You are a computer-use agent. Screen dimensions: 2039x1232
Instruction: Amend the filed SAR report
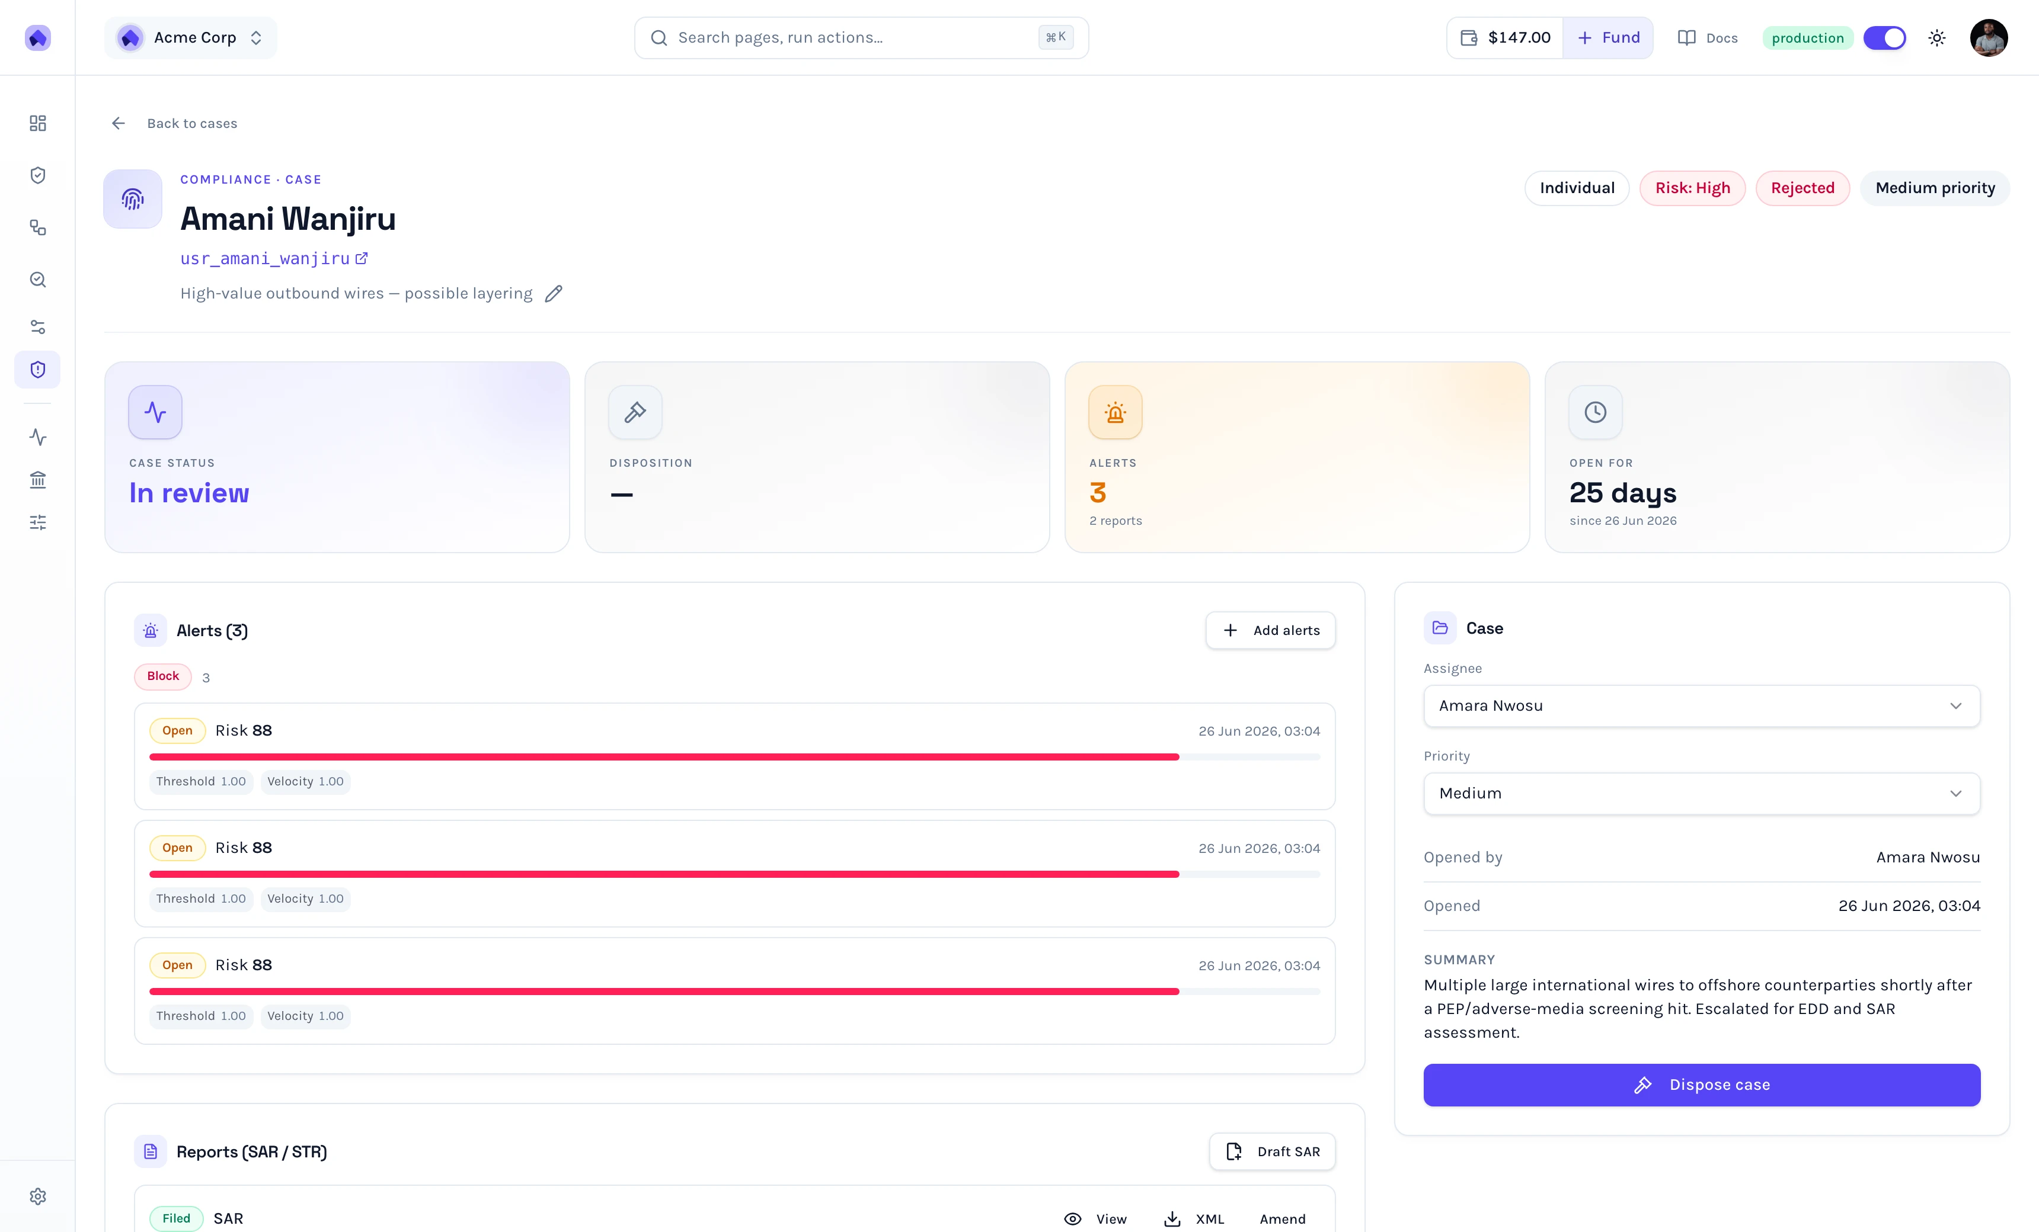pos(1282,1219)
